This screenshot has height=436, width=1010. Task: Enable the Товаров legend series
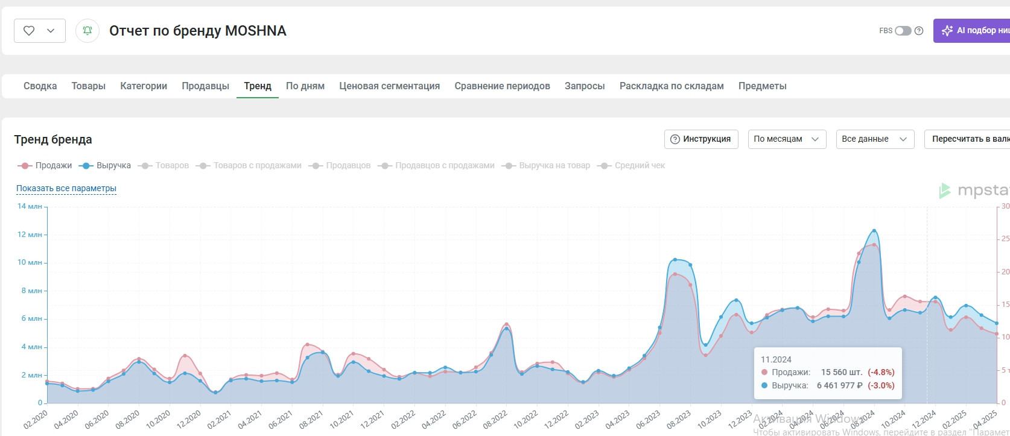164,166
